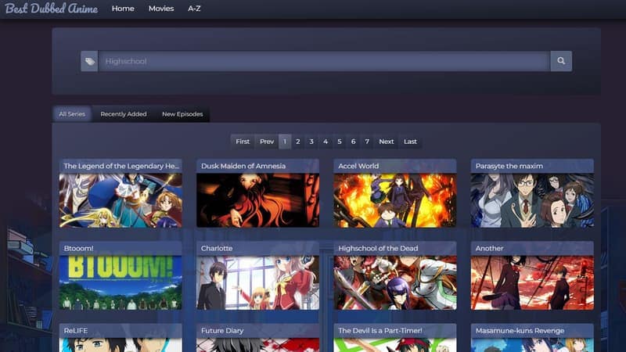Open the Another thumbnail image
The width and height of the screenshot is (626, 352).
532,283
